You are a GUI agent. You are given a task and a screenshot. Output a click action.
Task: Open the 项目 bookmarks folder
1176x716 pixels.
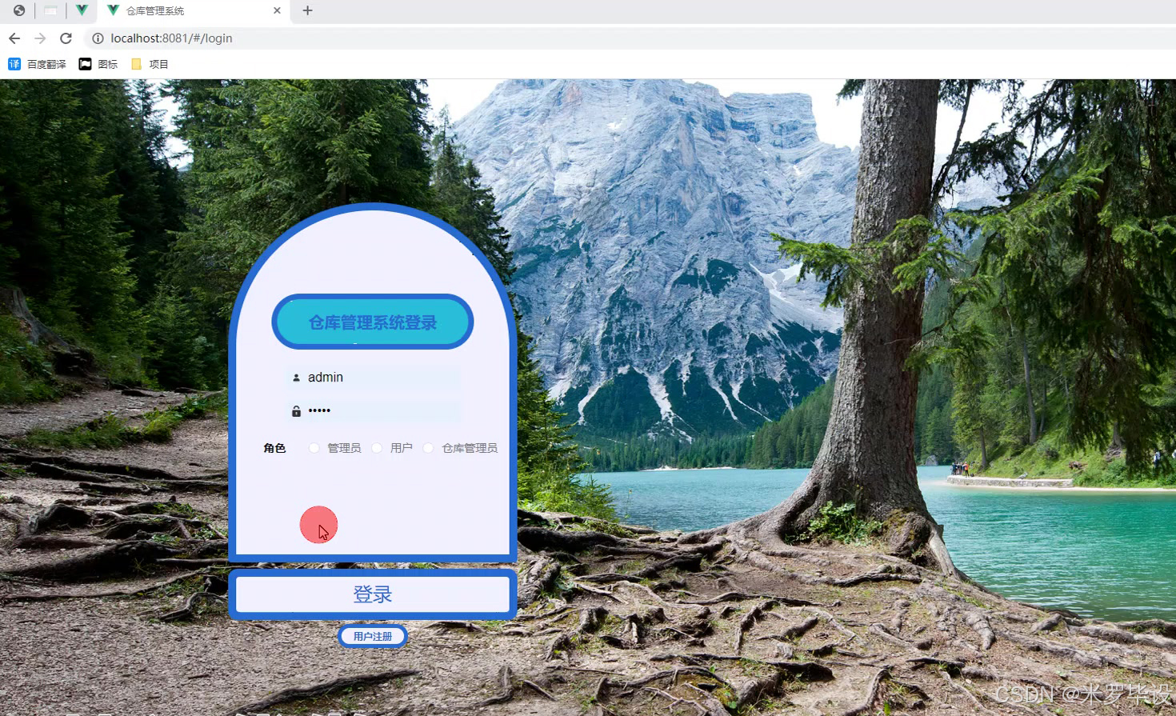(x=150, y=64)
